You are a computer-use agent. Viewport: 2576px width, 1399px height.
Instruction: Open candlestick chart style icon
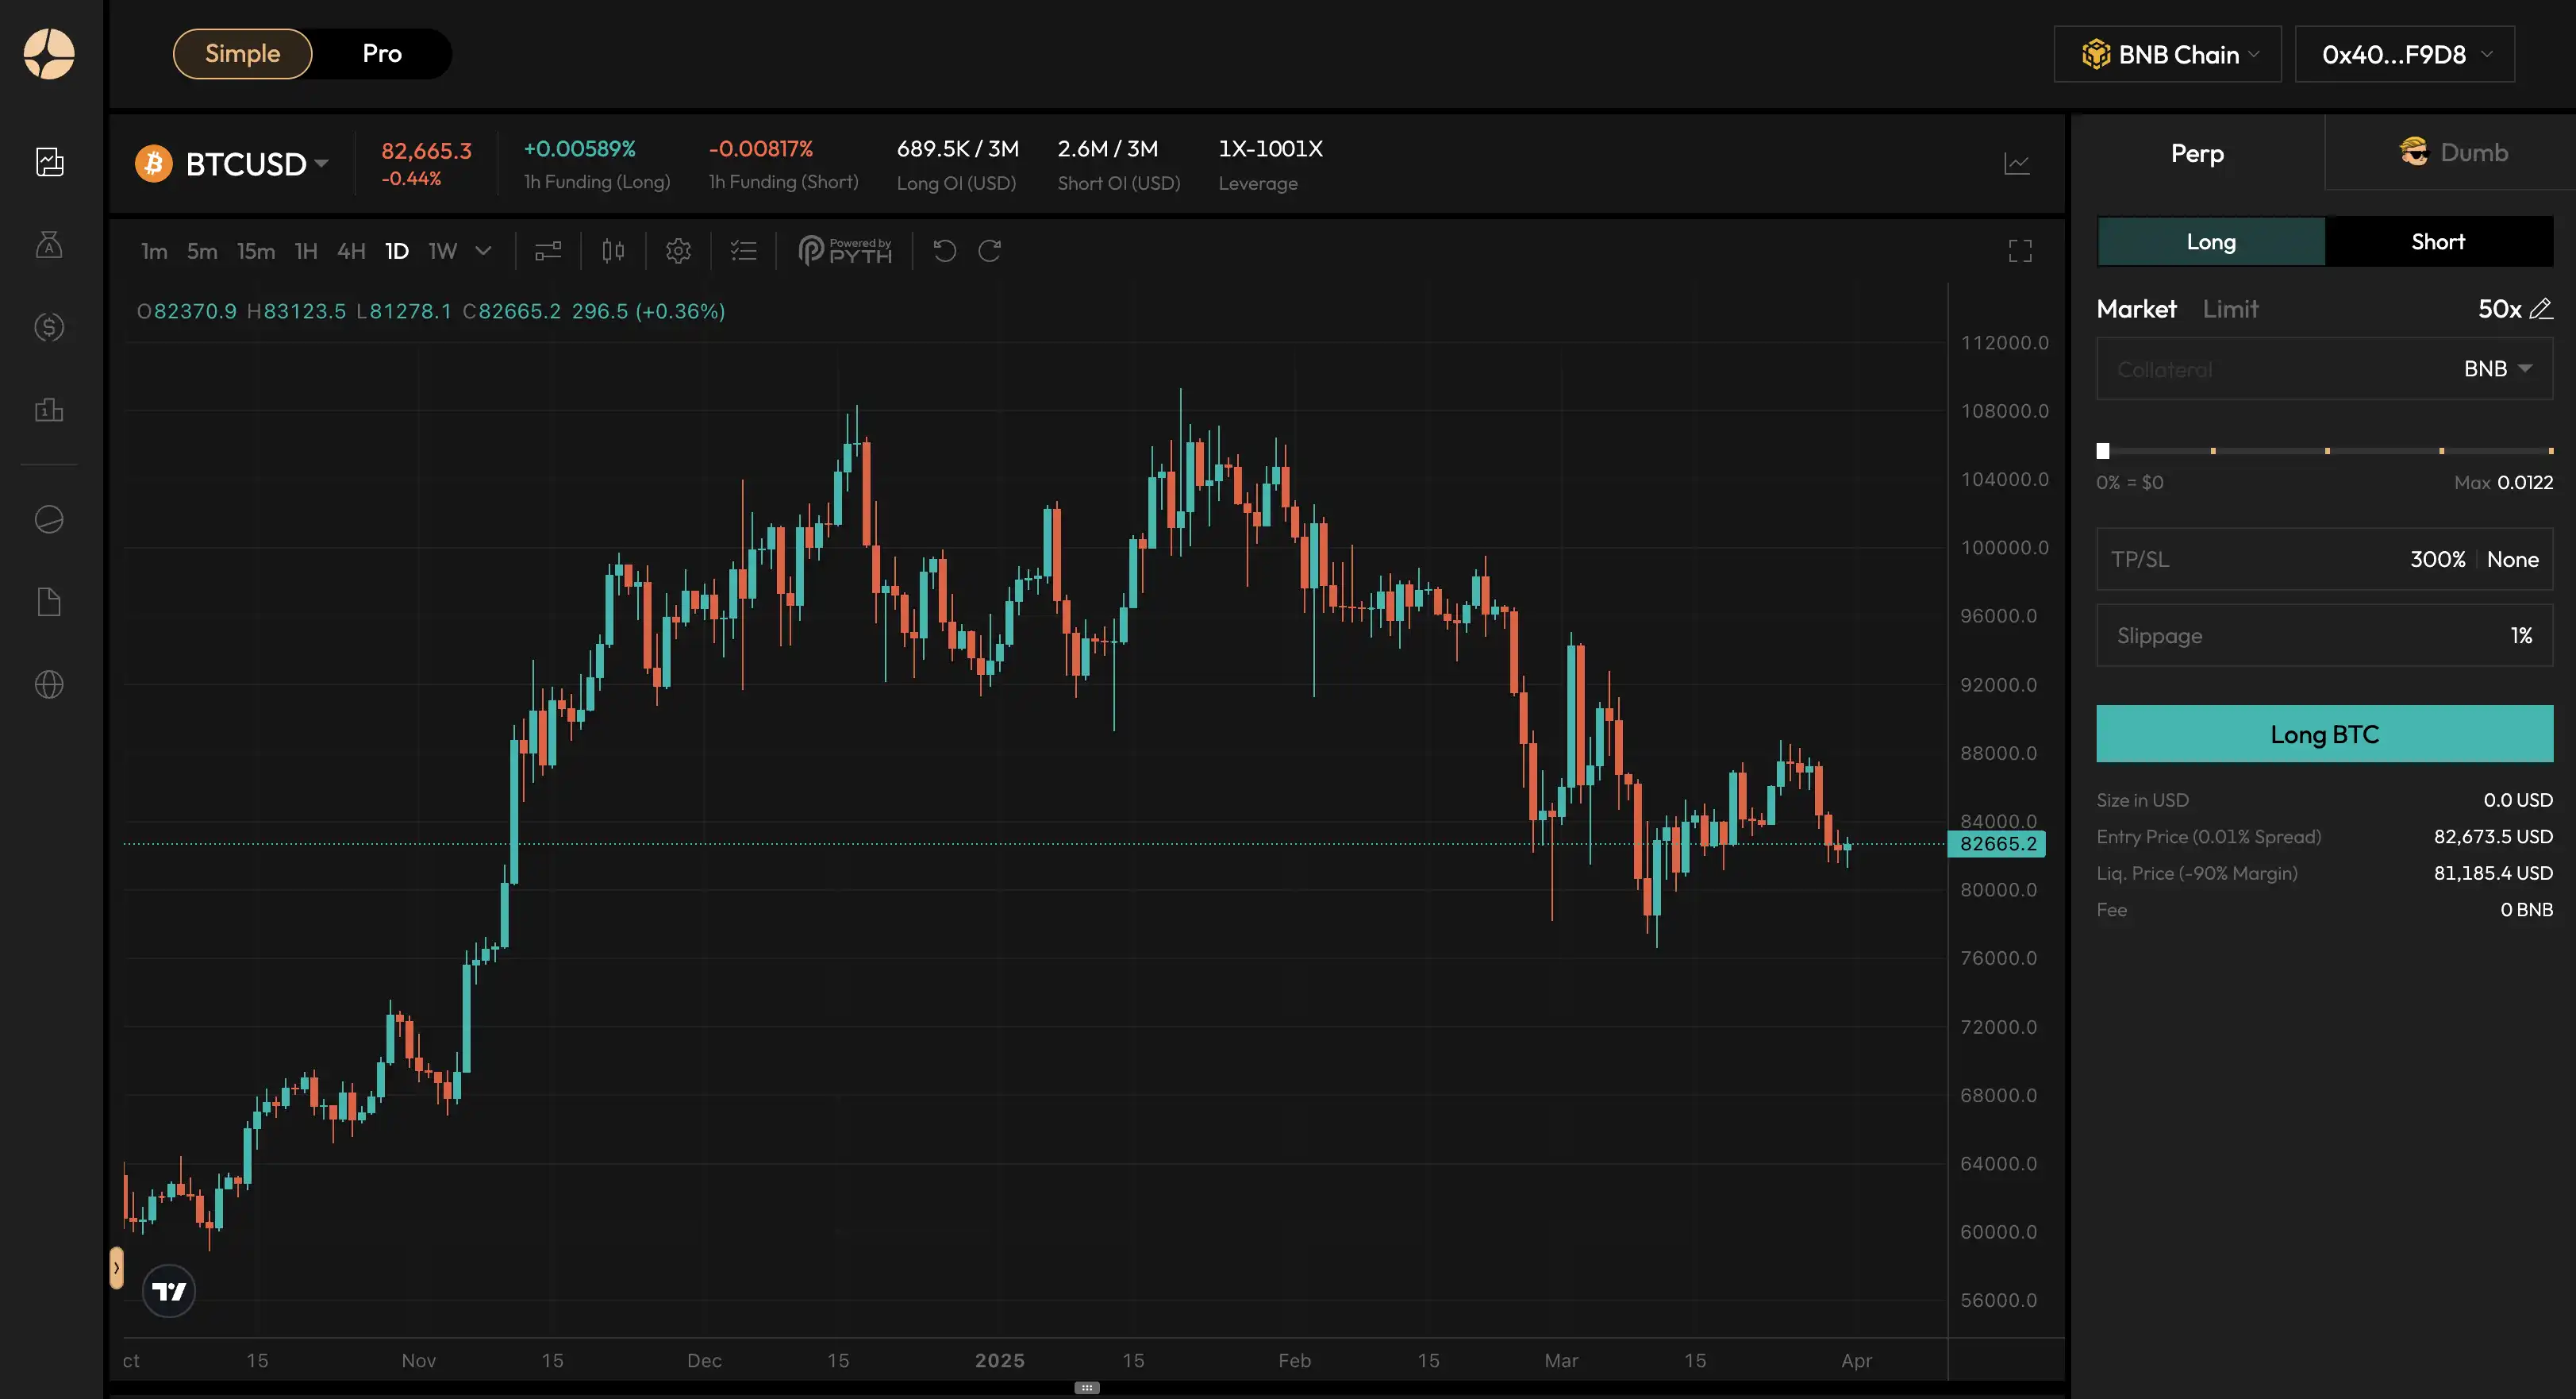click(613, 251)
